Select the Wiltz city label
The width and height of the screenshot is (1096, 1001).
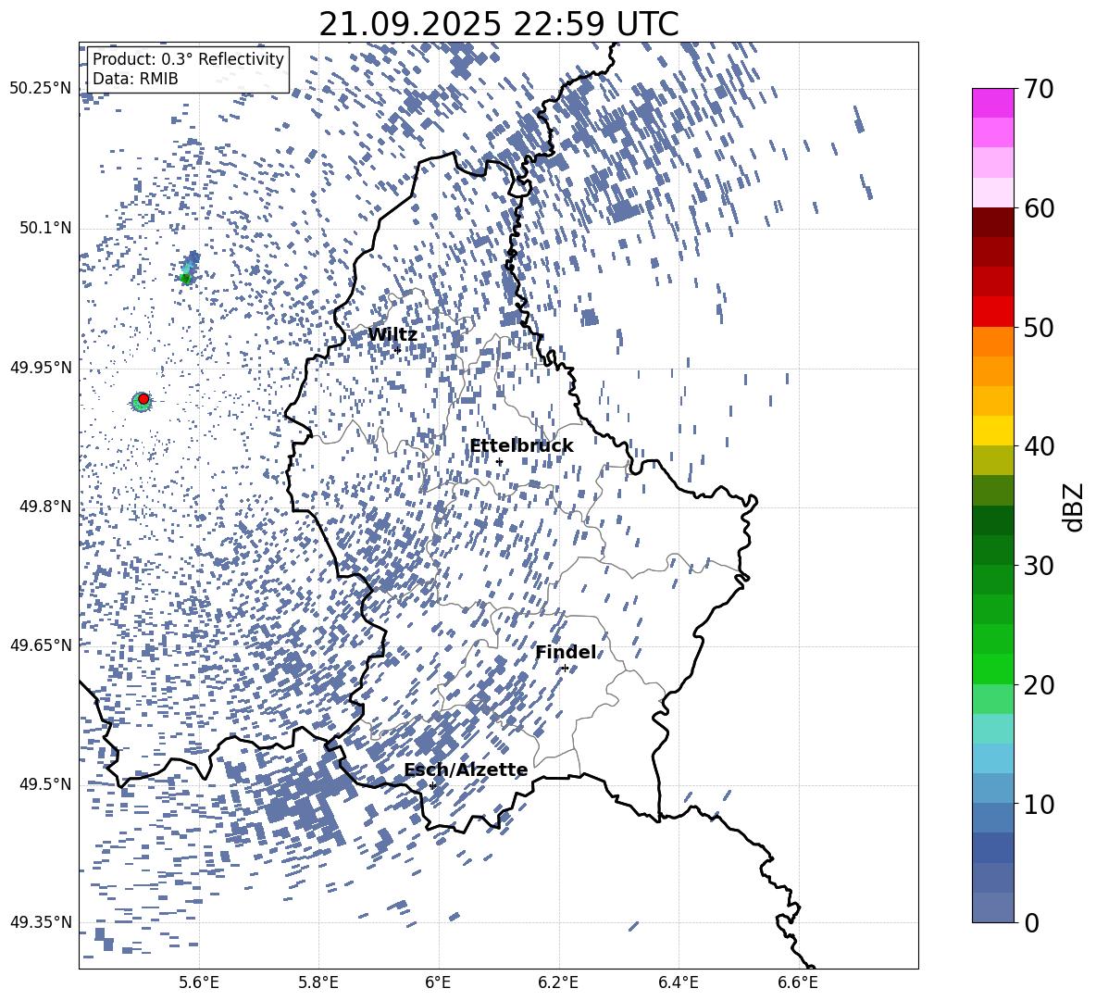click(392, 335)
